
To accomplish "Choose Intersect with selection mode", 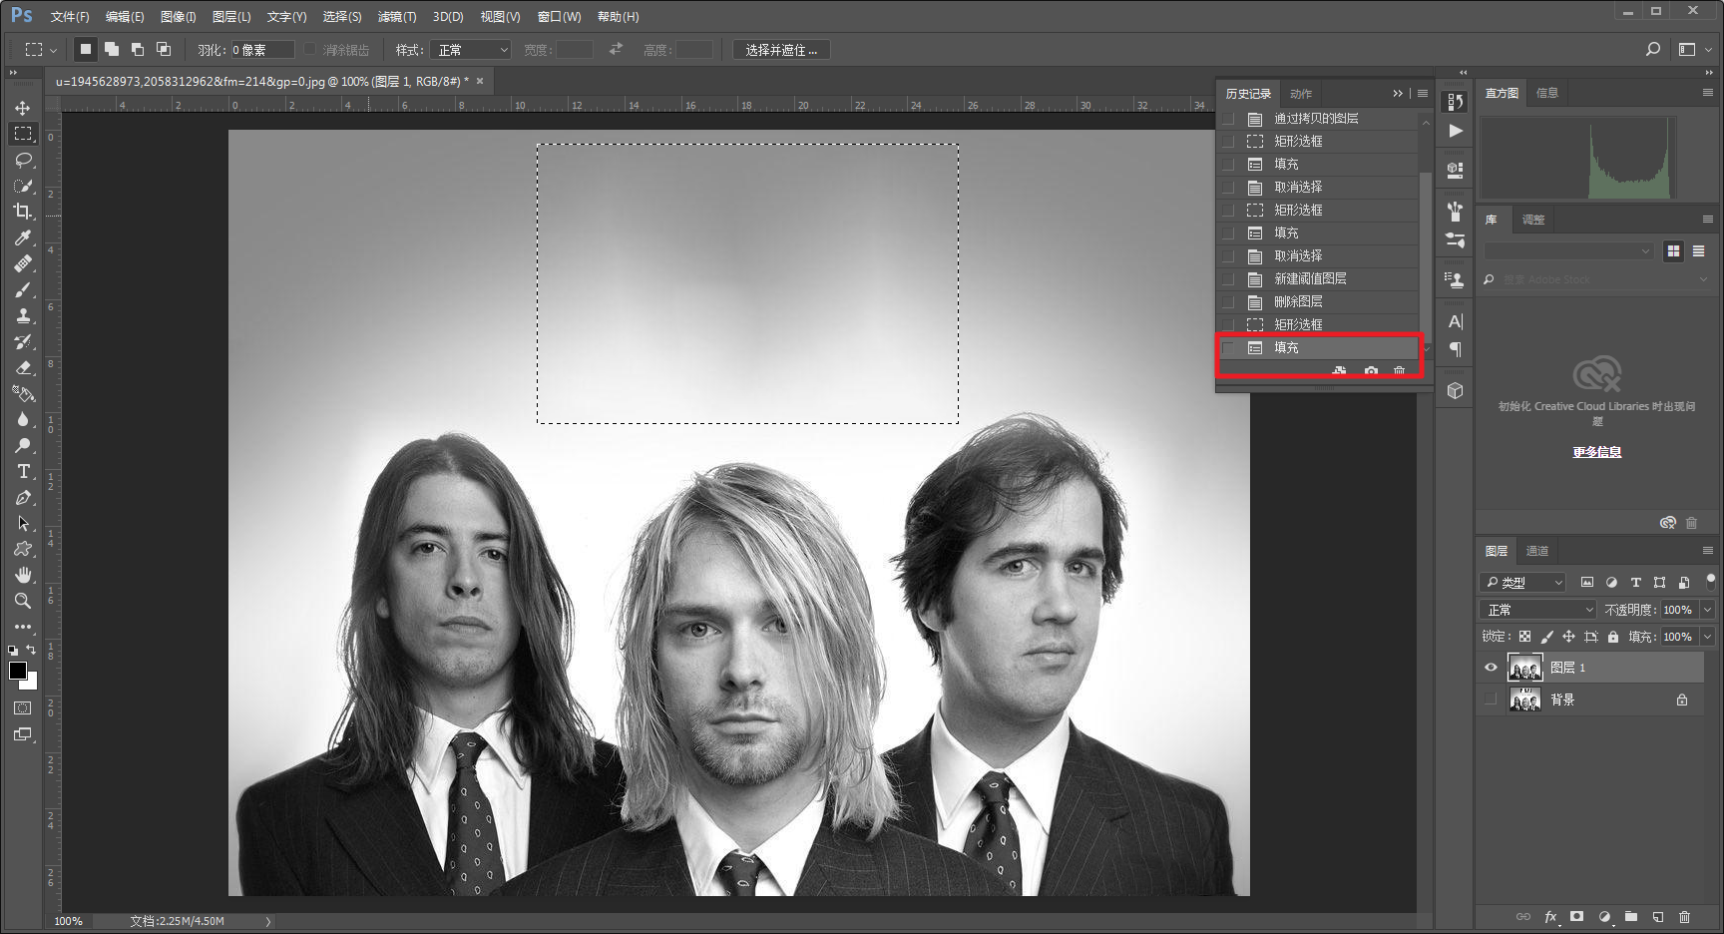I will pos(164,49).
